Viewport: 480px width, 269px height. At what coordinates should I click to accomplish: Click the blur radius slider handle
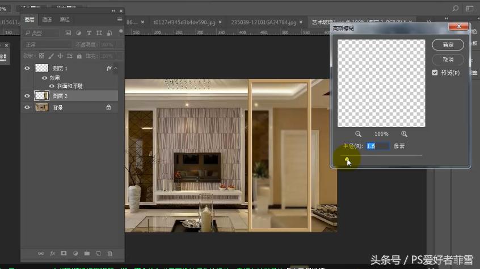coord(347,159)
